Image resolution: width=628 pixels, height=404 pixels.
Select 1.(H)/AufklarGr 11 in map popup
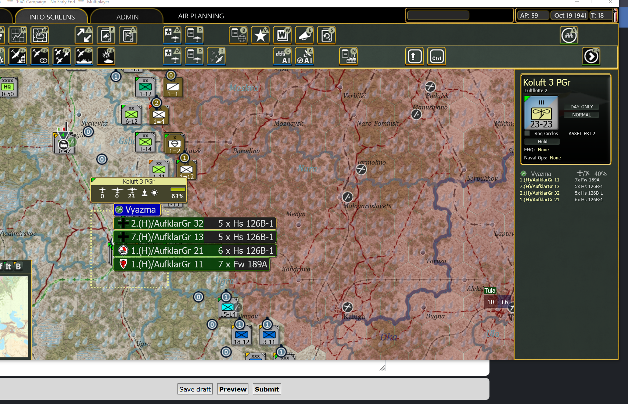point(192,264)
